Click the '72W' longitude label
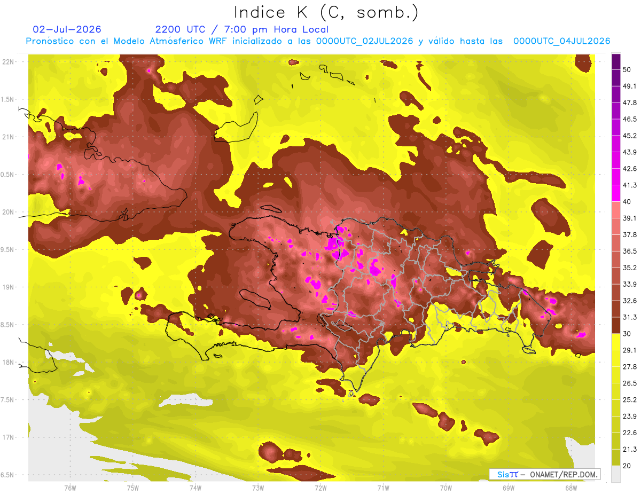The image size is (641, 495). click(x=320, y=488)
